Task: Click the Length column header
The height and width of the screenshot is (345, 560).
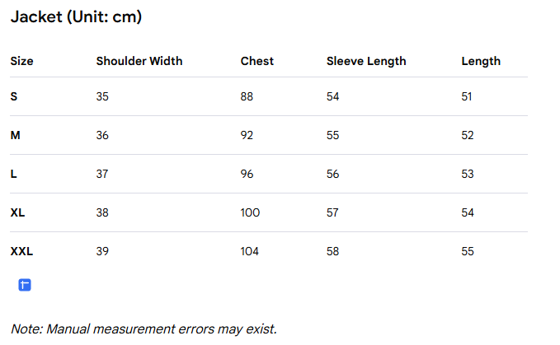Action: click(x=481, y=61)
